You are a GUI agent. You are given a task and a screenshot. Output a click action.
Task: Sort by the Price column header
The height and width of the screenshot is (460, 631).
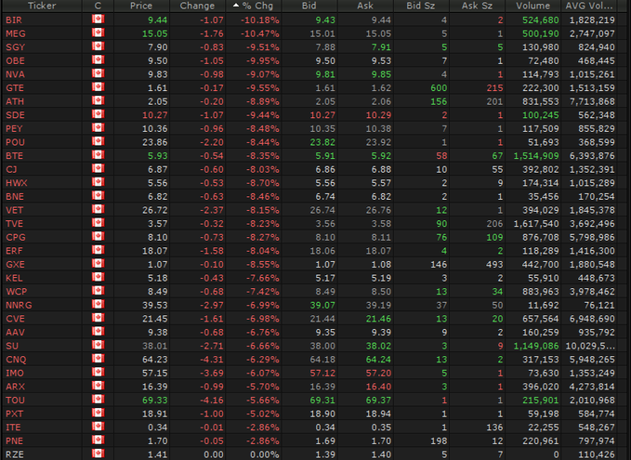pos(141,6)
